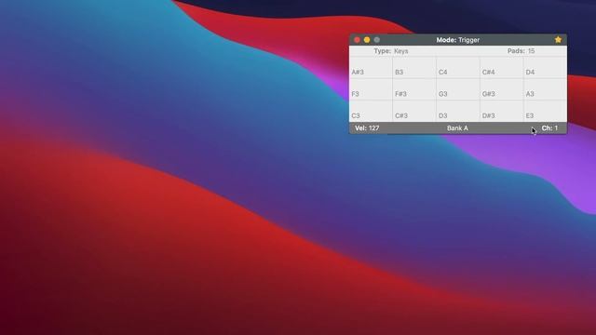The image size is (596, 335).
Task: Close the pad window with red button
Action: [x=357, y=40]
